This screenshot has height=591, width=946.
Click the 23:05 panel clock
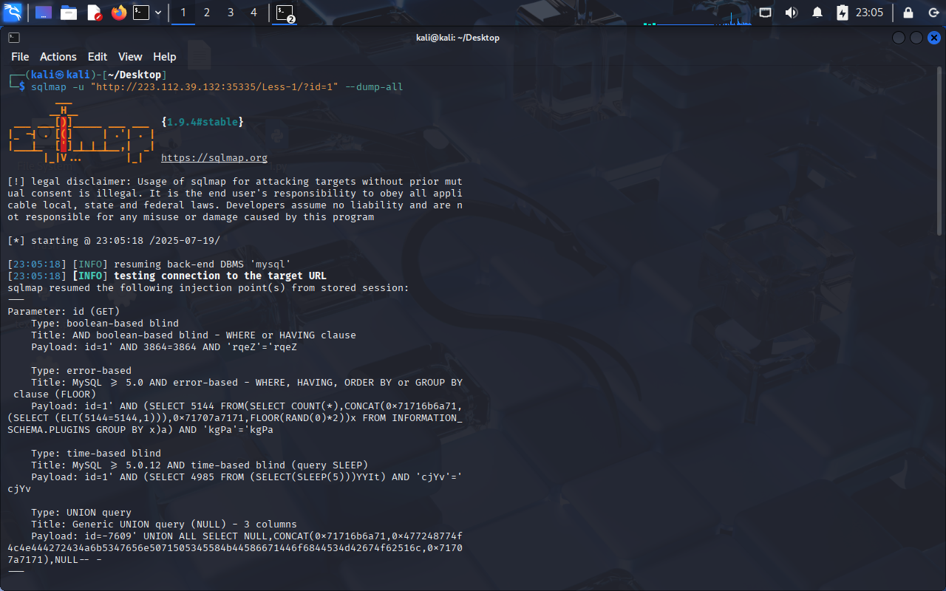pyautogui.click(x=869, y=13)
